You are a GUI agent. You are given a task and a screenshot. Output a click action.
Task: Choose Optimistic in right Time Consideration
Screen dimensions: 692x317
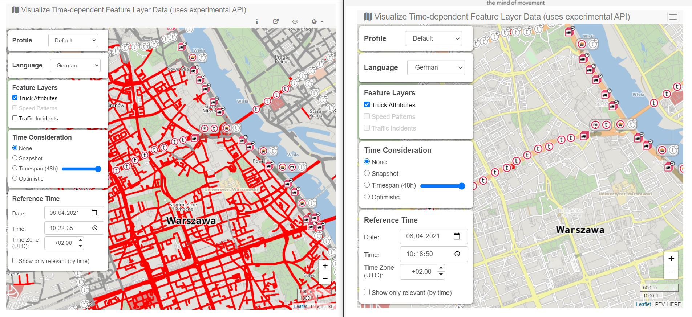pos(367,197)
